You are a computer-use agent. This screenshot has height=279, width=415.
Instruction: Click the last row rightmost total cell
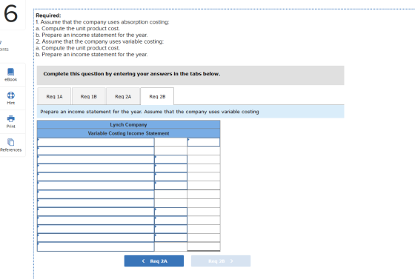pos(204,246)
